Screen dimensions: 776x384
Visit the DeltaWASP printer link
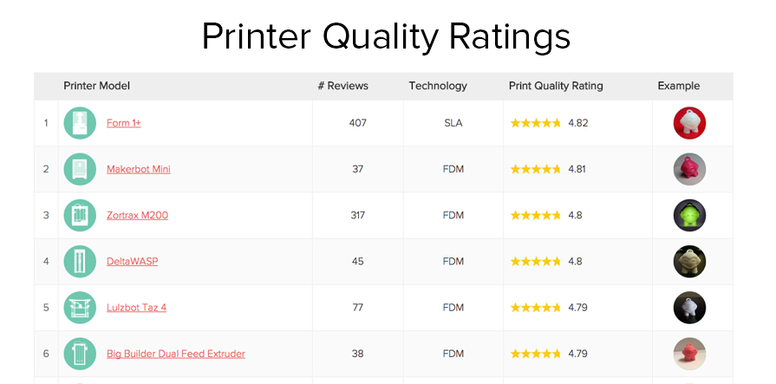coord(132,261)
